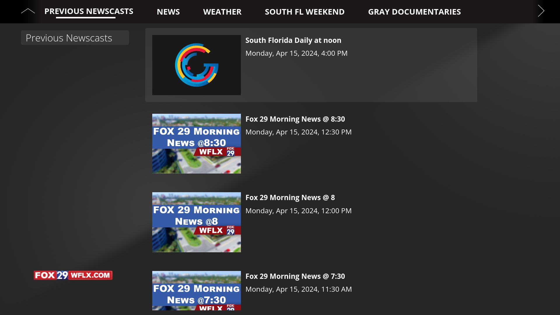Click the Fox 29 Morning News @ 8 thumbnail

click(196, 222)
